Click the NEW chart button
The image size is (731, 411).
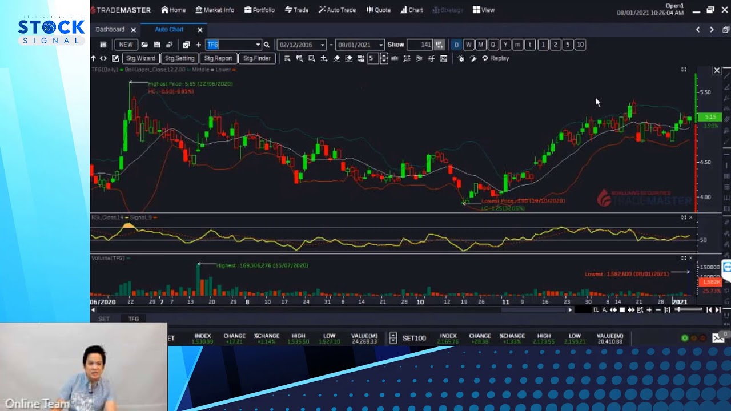[126, 45]
